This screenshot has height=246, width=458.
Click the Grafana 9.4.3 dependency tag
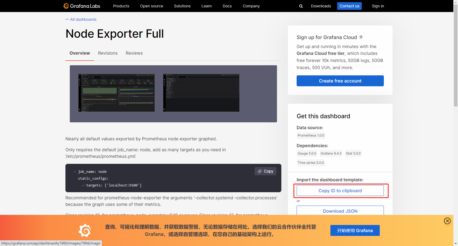pos(331,153)
